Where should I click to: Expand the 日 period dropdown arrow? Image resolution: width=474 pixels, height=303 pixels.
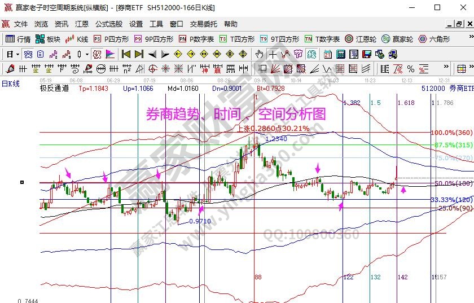click(17, 54)
